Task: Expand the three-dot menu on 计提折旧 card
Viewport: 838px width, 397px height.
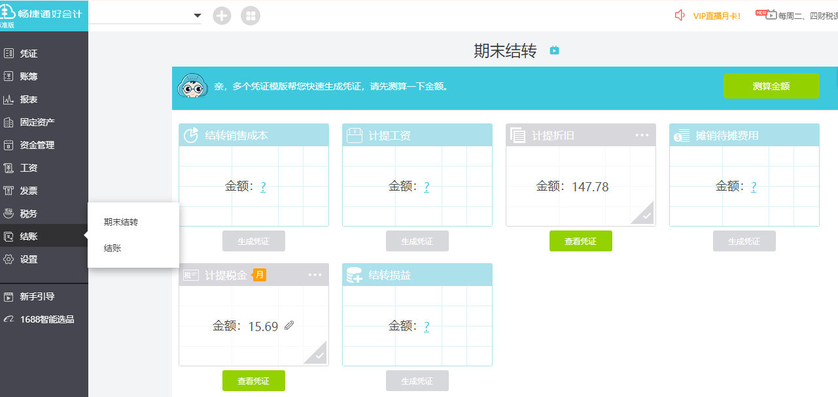Action: (642, 135)
